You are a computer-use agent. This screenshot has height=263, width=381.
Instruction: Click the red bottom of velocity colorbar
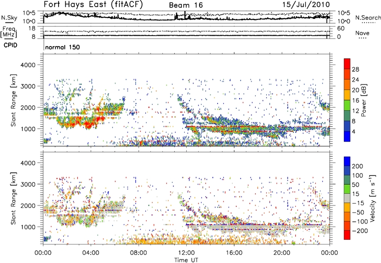[347, 235]
